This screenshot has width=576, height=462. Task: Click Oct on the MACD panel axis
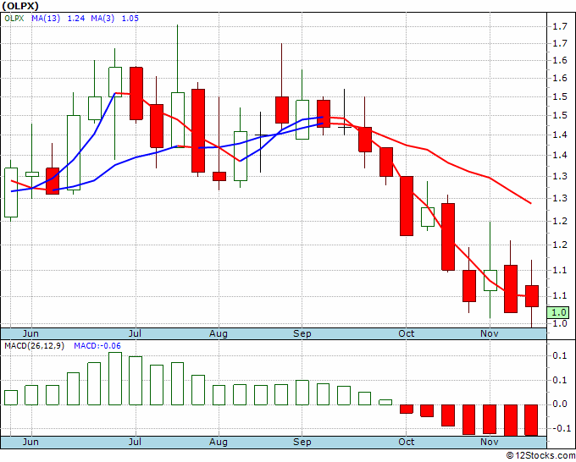(407, 442)
